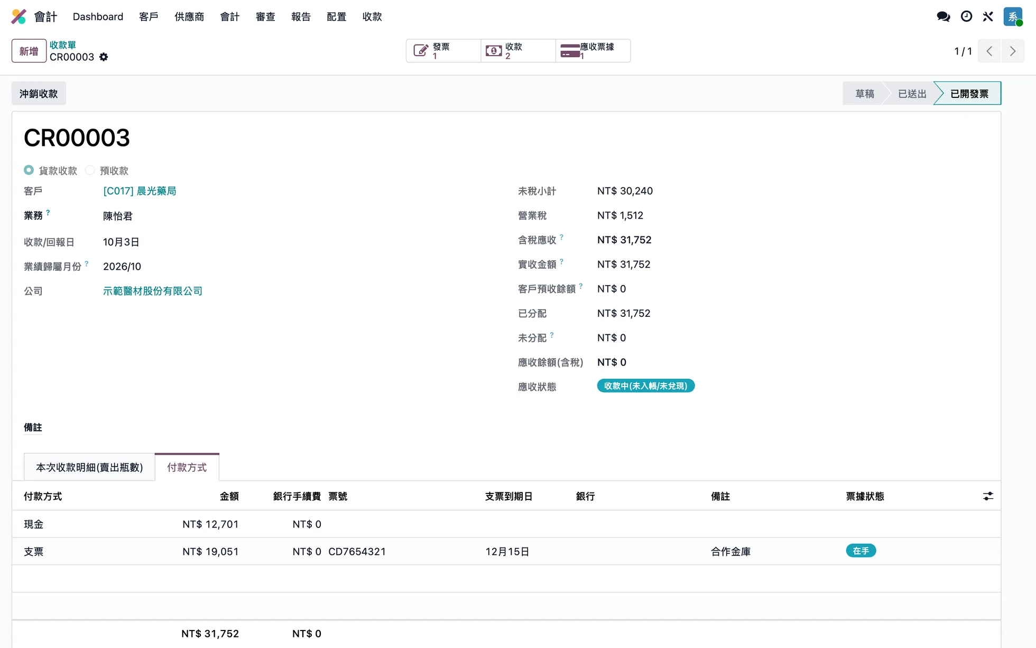Viewport: 1036px width, 648px height.
Task: Select the 草稿 status stage
Action: (x=864, y=94)
